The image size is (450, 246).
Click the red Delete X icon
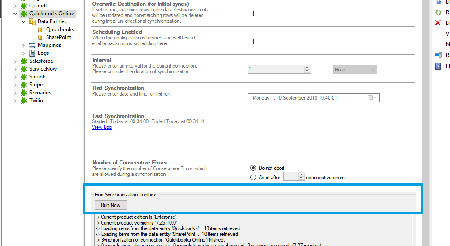point(438,23)
